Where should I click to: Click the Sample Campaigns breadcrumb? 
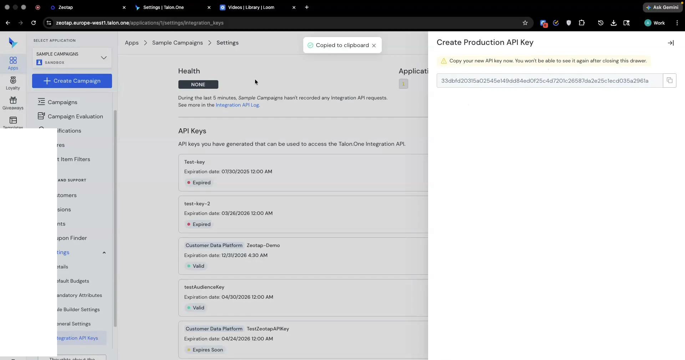click(x=177, y=43)
